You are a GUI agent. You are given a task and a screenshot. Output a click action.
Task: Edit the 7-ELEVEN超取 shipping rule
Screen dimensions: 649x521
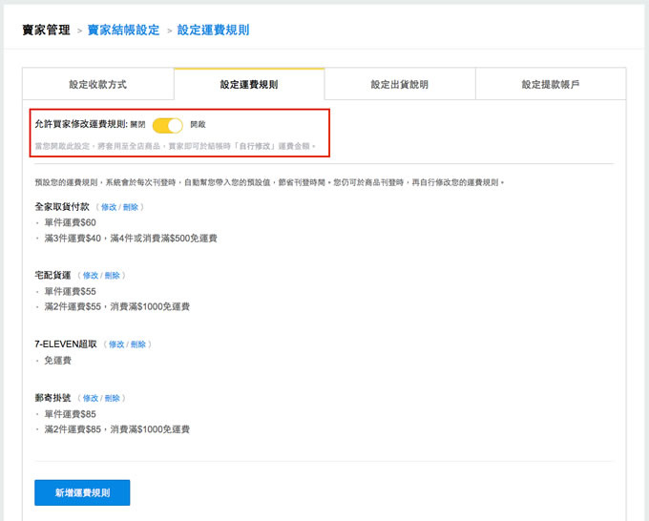coord(116,344)
